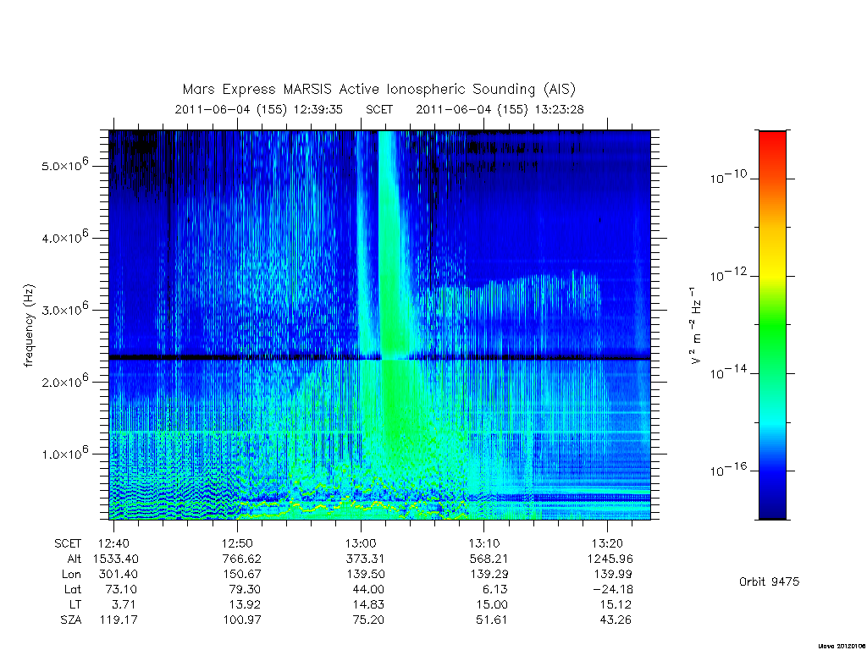Click the local time value 13.92
This screenshot has width=867, height=650.
[x=245, y=605]
